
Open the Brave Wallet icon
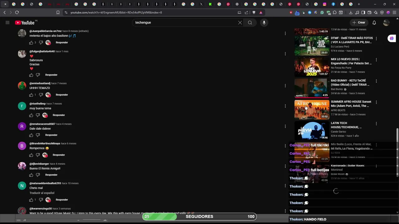click(369, 12)
